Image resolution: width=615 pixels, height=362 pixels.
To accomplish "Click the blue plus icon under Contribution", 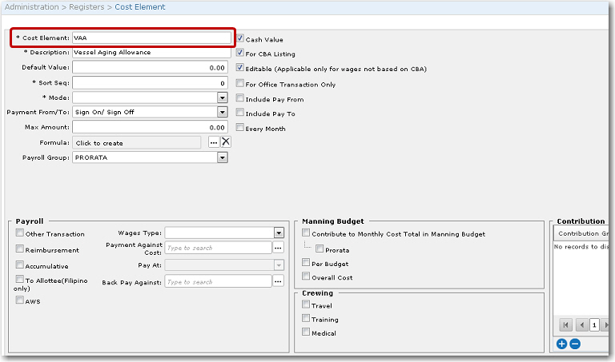I will coord(561,344).
